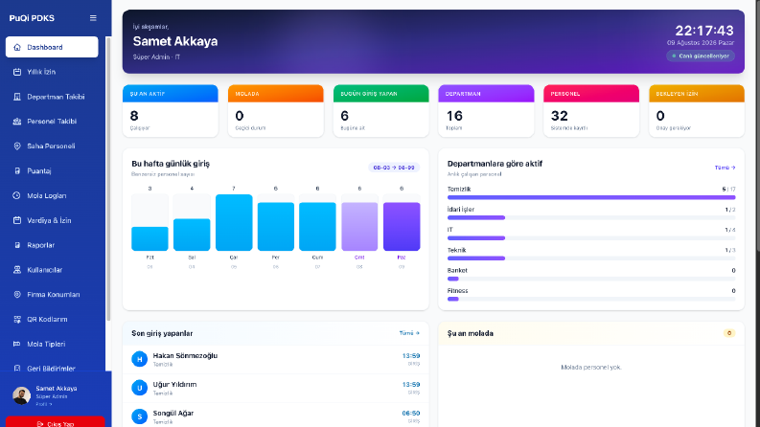Select Uğur Yıldırım entry name
760x427 pixels.
[x=174, y=385]
